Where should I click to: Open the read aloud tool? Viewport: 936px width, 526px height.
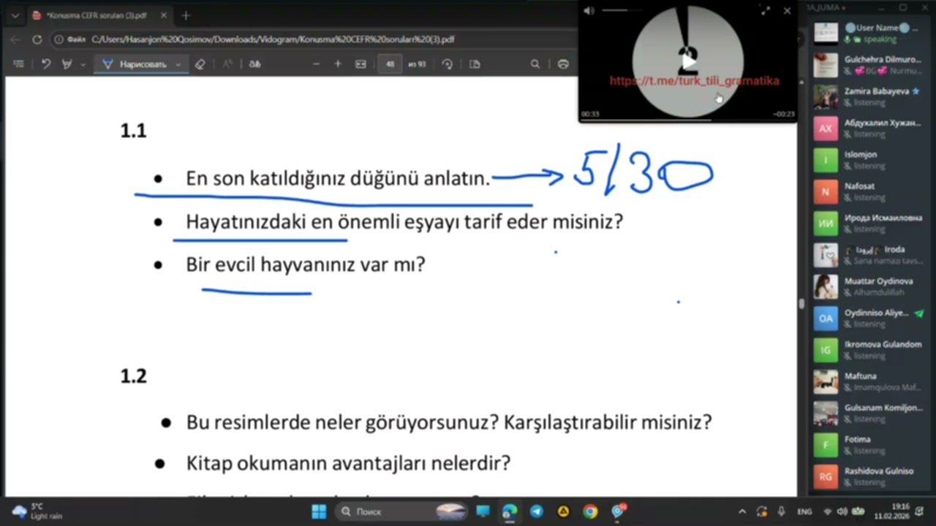coord(227,64)
